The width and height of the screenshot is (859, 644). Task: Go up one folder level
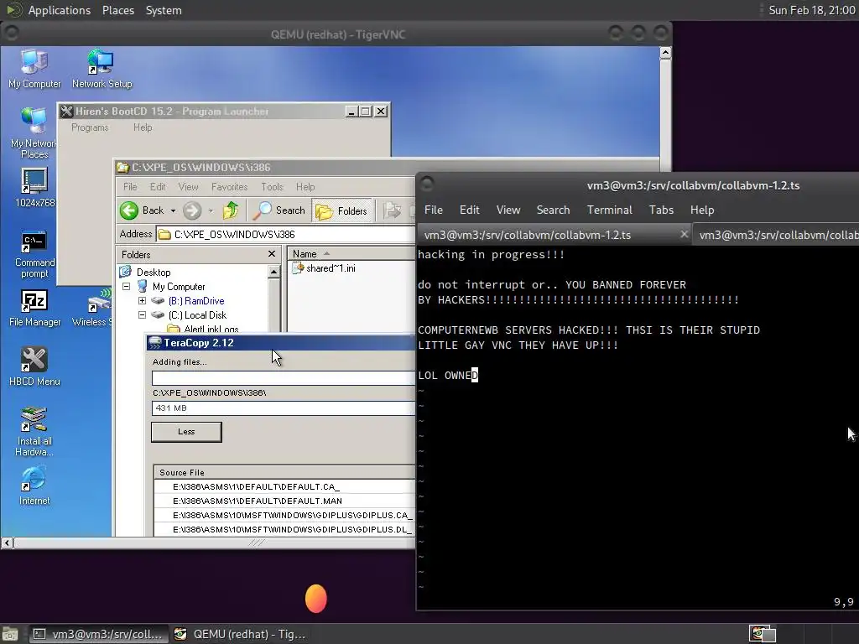(x=231, y=210)
